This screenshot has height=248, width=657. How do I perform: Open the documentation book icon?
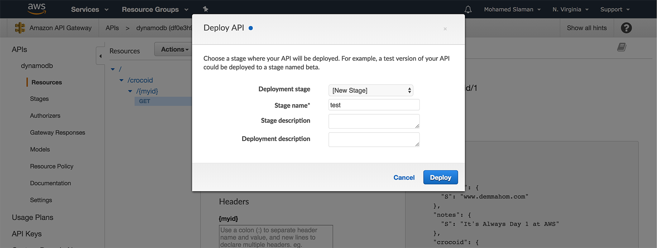(622, 47)
